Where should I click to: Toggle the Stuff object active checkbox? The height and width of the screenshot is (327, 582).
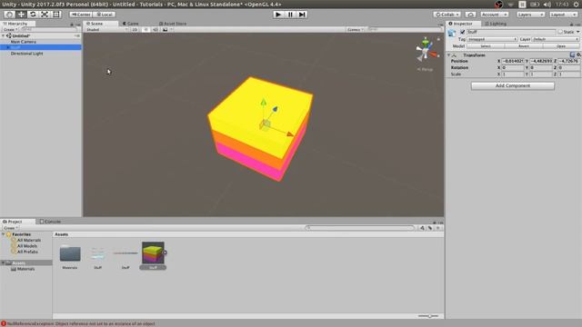[x=463, y=32]
